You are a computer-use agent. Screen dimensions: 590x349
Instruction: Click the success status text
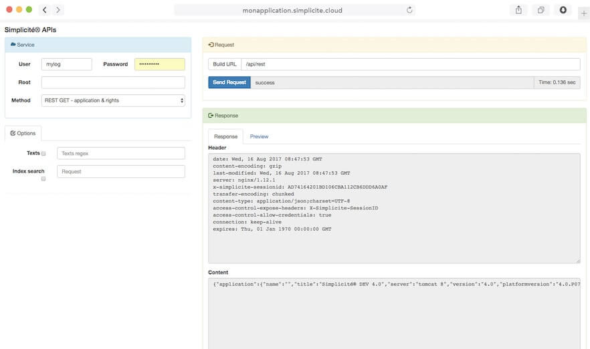click(265, 83)
